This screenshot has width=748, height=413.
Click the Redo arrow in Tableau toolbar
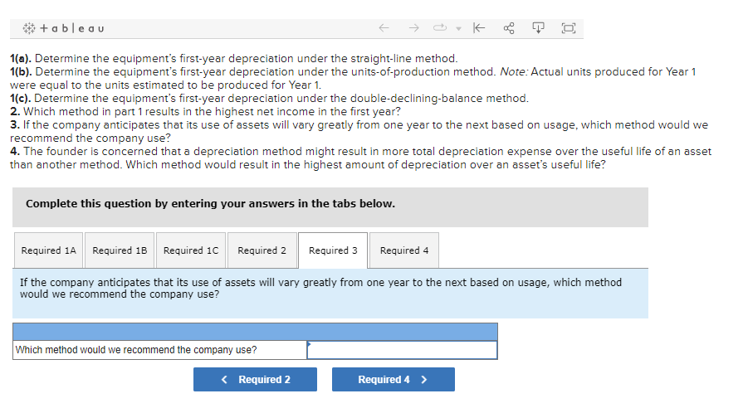(x=413, y=28)
